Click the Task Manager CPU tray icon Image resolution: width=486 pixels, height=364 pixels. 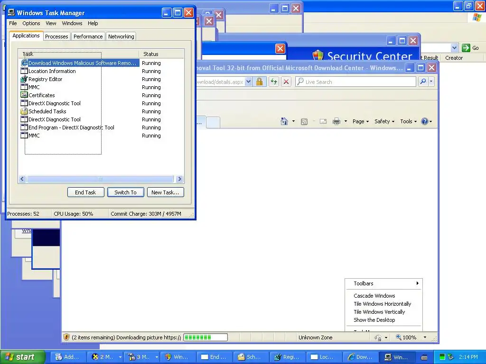442,357
